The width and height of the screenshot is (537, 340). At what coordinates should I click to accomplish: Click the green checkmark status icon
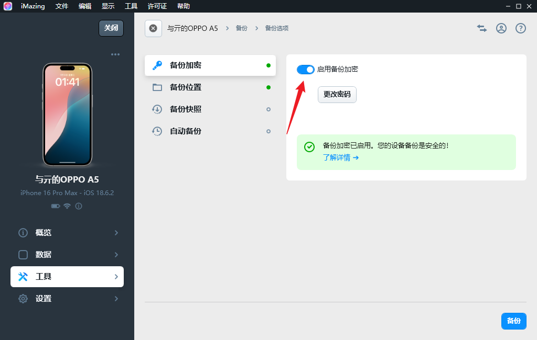tap(309, 147)
